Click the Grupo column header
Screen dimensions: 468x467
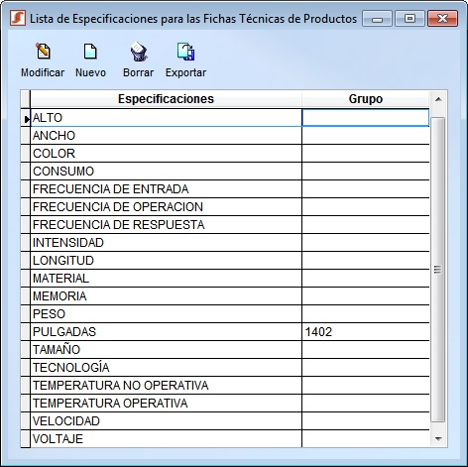pyautogui.click(x=366, y=99)
